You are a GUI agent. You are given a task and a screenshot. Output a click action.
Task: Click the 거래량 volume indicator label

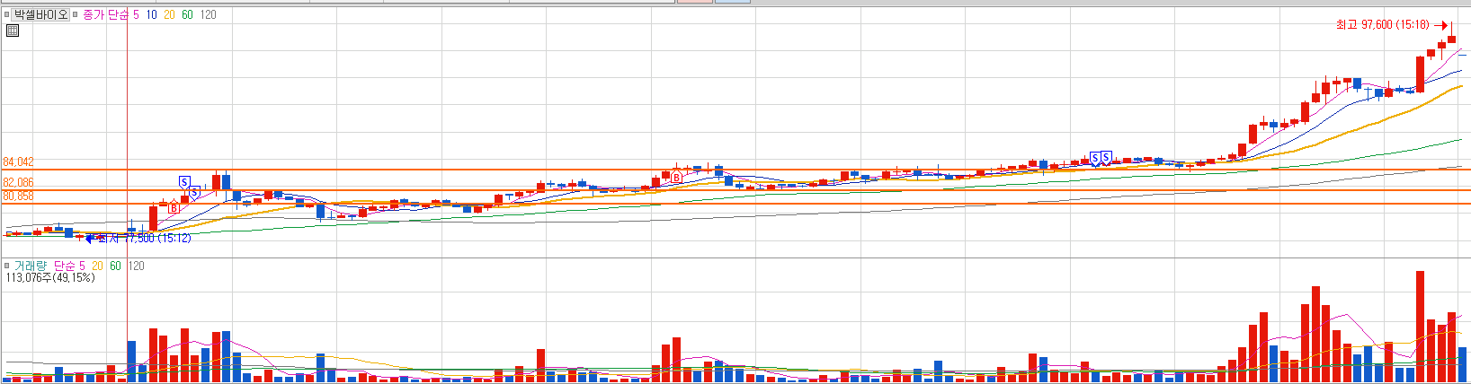[31, 266]
